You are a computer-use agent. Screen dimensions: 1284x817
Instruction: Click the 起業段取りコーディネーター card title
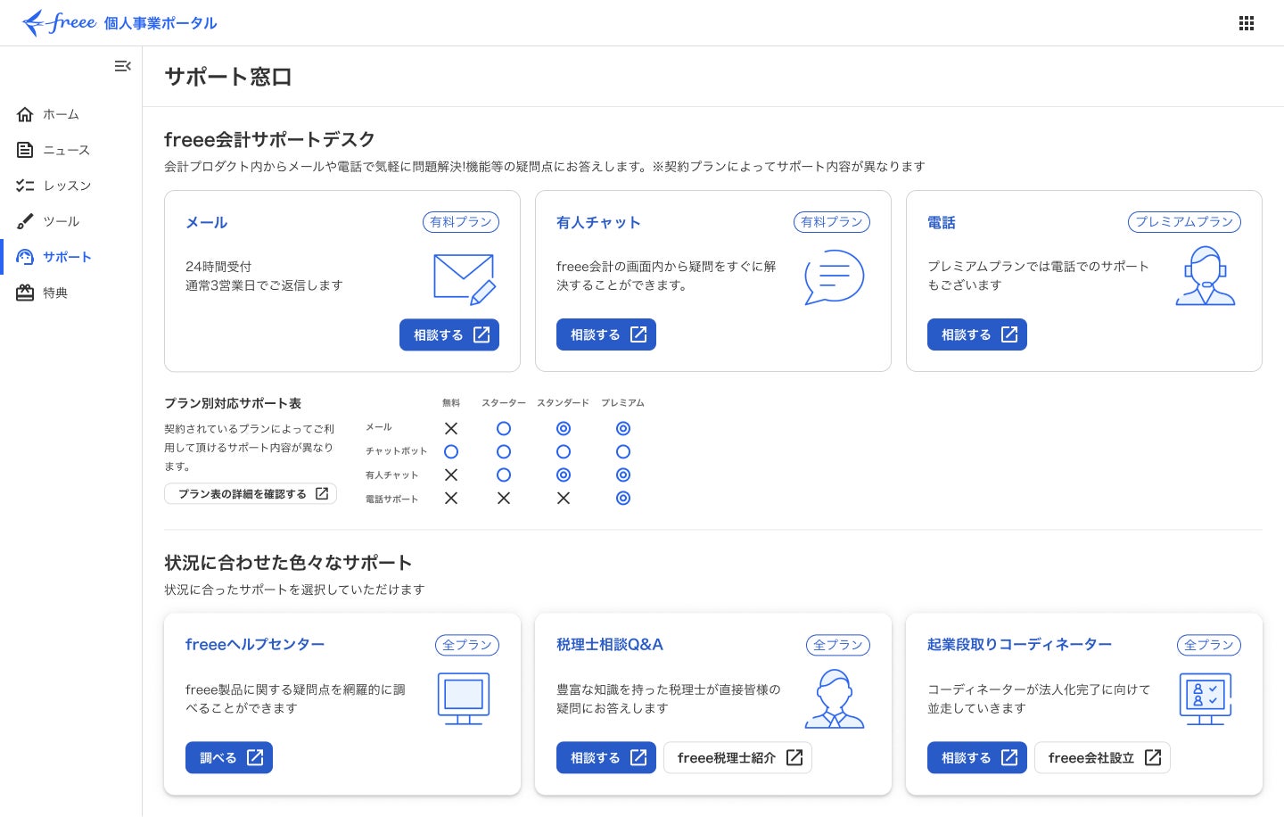(x=1019, y=644)
